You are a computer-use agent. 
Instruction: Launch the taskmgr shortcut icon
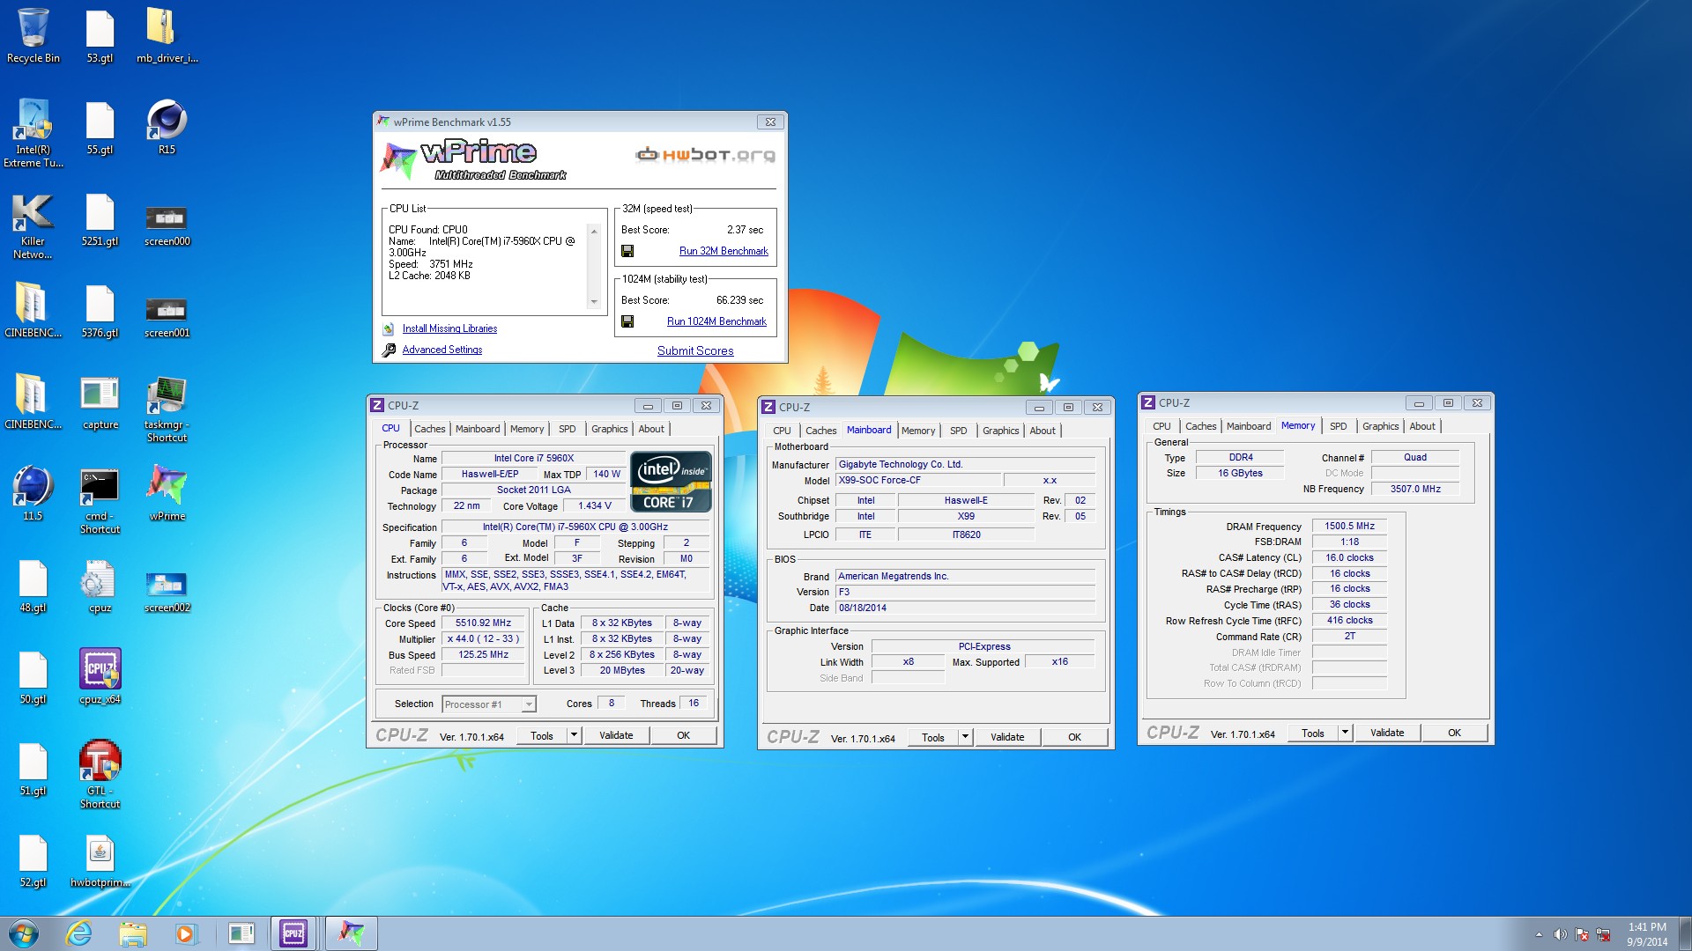pyautogui.click(x=167, y=409)
